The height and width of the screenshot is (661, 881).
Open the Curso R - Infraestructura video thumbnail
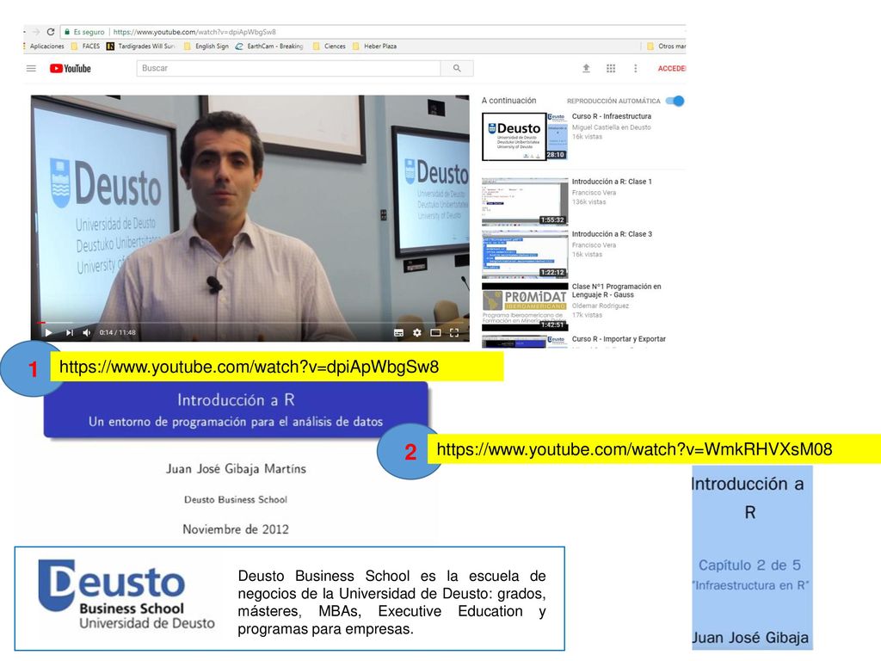click(x=525, y=137)
